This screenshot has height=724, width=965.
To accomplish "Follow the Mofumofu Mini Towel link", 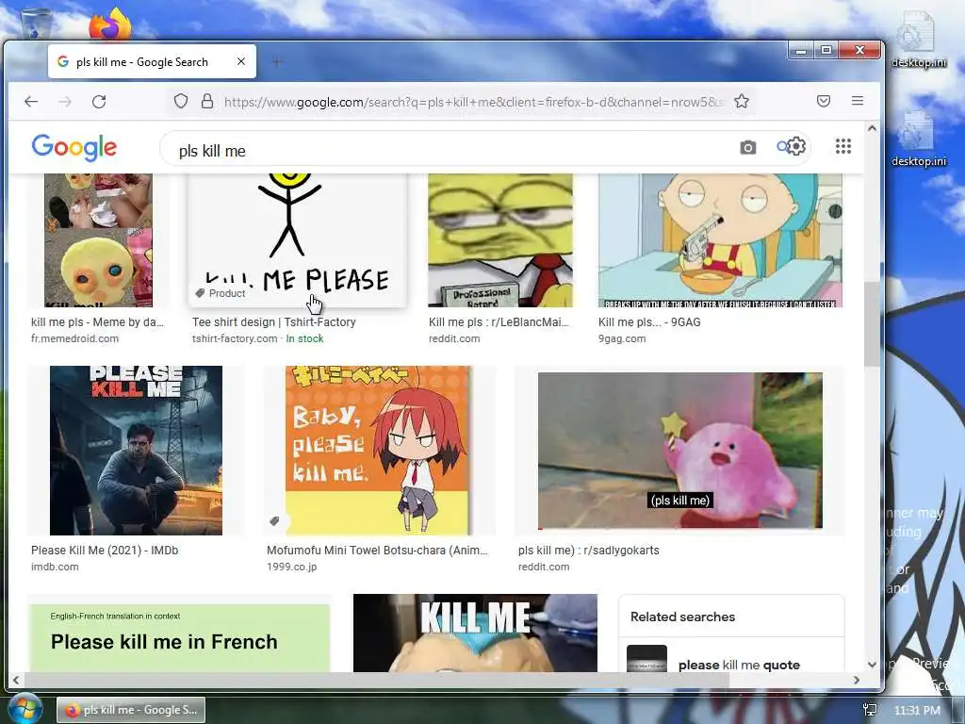I will click(x=377, y=551).
